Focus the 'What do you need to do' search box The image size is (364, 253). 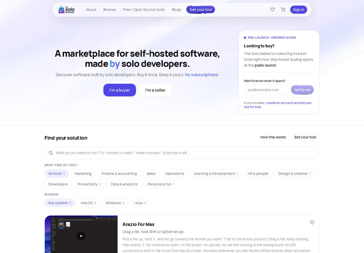(x=182, y=153)
